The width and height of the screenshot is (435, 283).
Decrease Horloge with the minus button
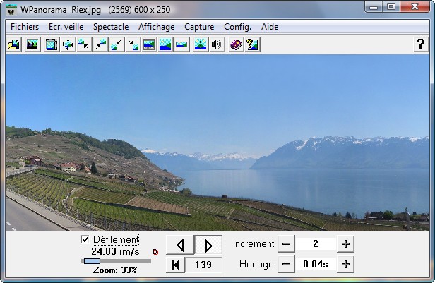(286, 265)
